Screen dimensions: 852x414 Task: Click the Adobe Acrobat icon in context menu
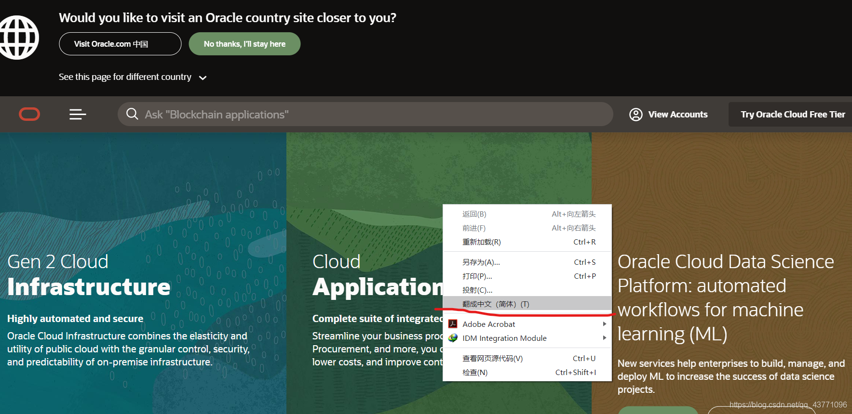point(453,324)
